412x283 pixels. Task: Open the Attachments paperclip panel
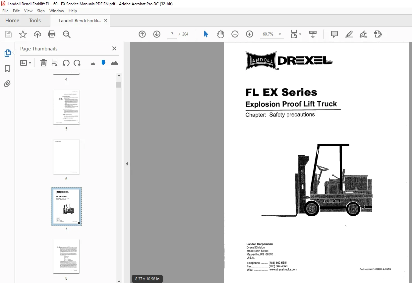(7, 84)
